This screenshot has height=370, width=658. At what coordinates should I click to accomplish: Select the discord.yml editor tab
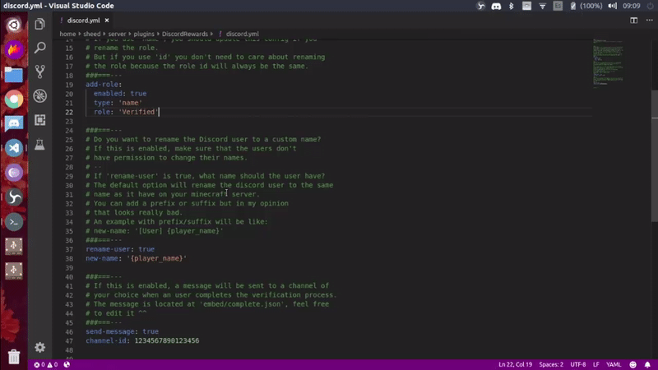tap(84, 20)
